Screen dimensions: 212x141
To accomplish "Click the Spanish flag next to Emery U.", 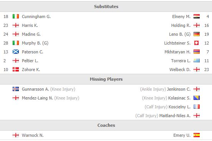I will point(197,135).
